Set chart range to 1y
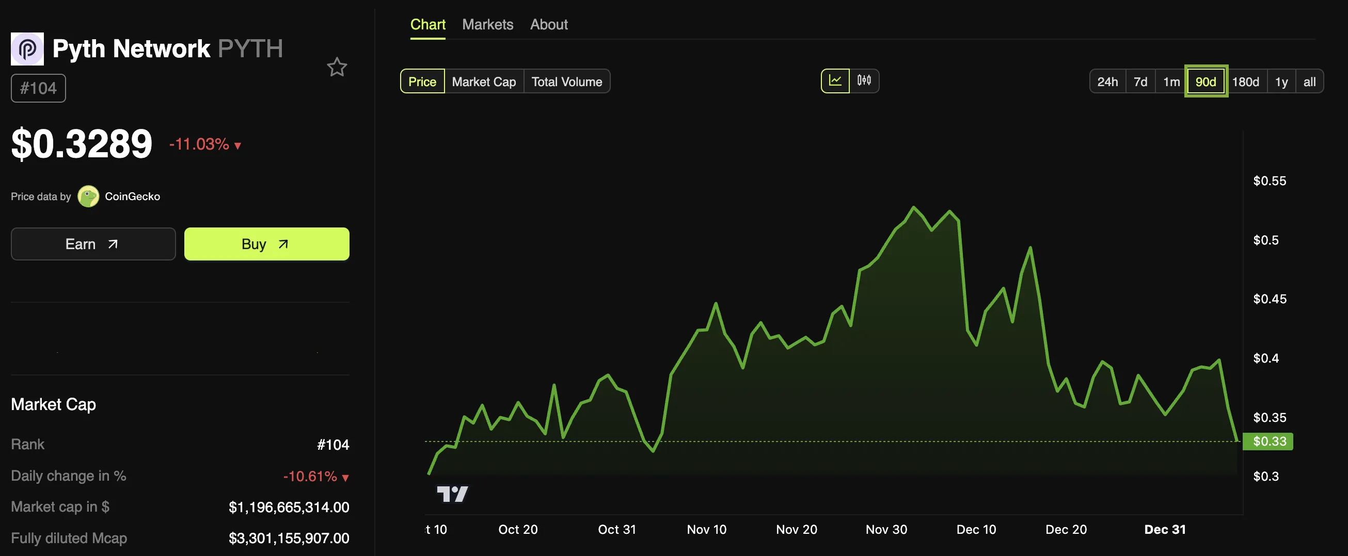Viewport: 1348px width, 556px height. [x=1281, y=81]
